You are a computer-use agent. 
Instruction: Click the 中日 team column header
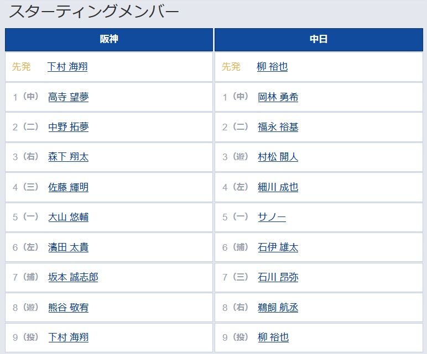tap(319, 39)
